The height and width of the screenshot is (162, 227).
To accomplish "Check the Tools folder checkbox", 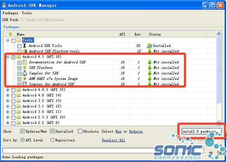I will [13, 40].
